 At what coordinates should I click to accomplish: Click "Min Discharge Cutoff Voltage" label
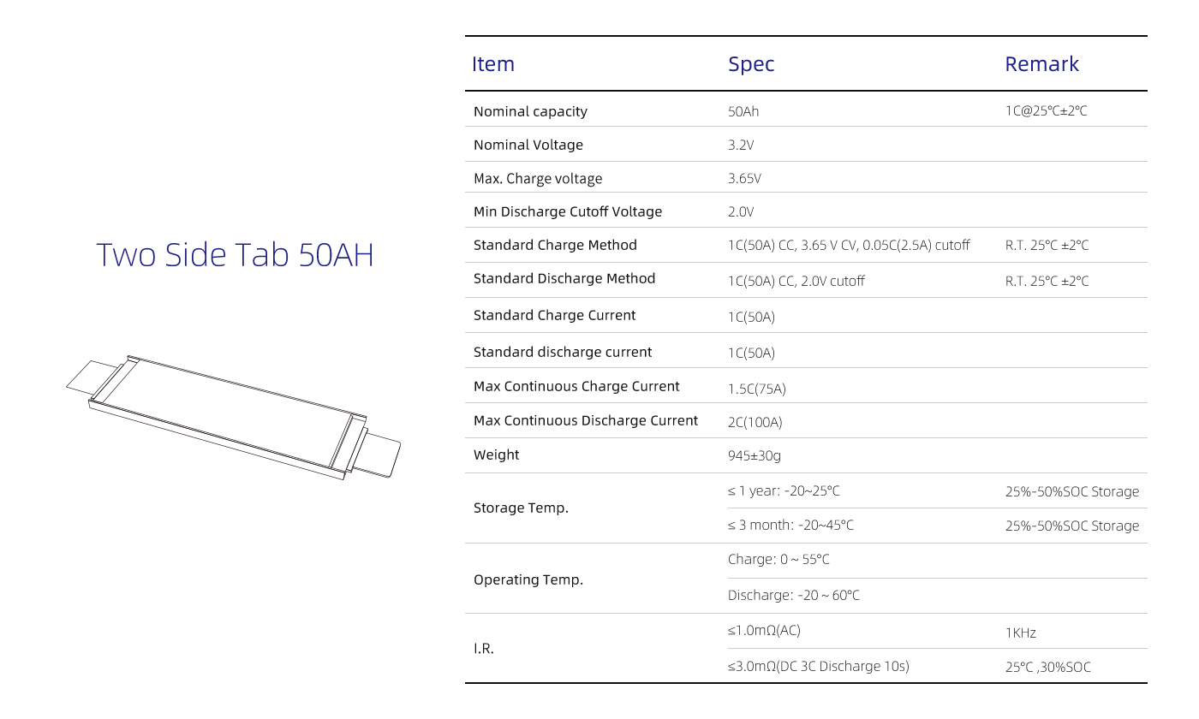pyautogui.click(x=568, y=211)
